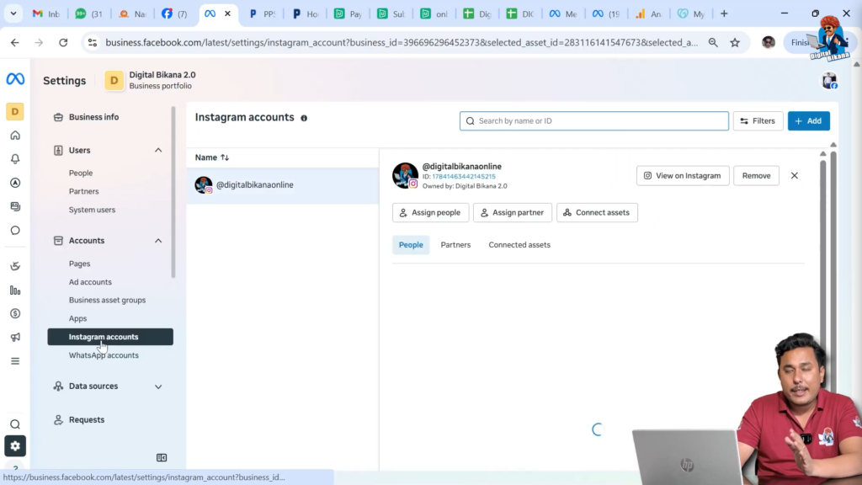This screenshot has height=485, width=862.
Task: Open the notifications bell icon in the sidebar
Action: pyautogui.click(x=15, y=158)
